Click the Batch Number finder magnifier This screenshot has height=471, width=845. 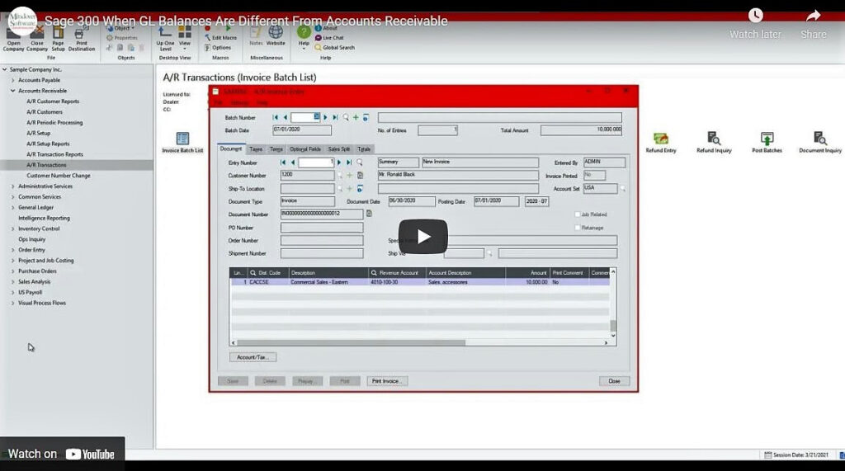click(346, 117)
